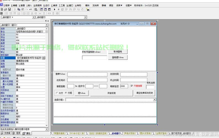Select the 行程 radio button
Viewport: 219px width, 138px height.
66,93
